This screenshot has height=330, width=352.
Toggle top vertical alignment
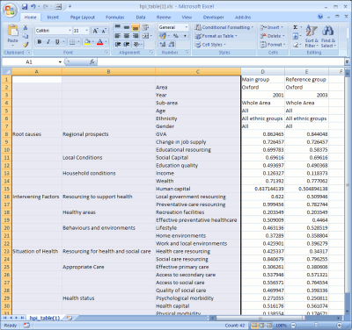click(118, 27)
